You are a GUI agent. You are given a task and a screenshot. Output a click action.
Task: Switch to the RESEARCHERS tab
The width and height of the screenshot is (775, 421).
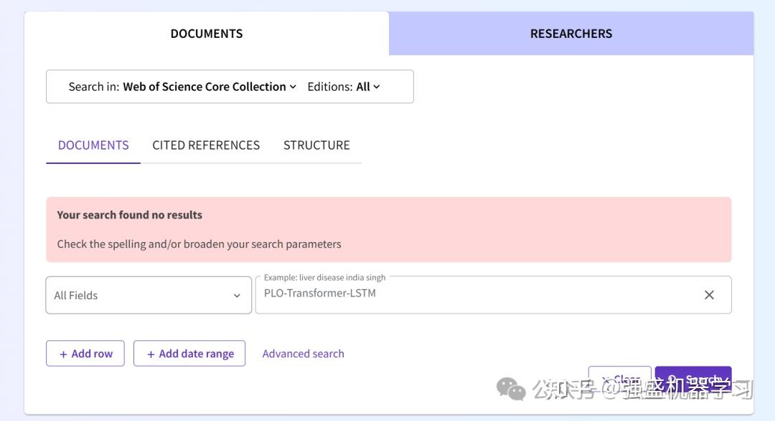pos(570,33)
